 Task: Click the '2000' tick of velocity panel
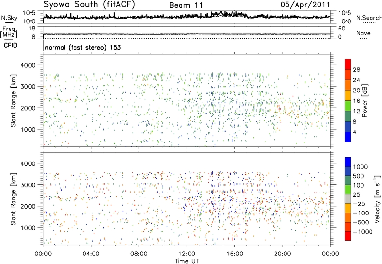click(28, 206)
